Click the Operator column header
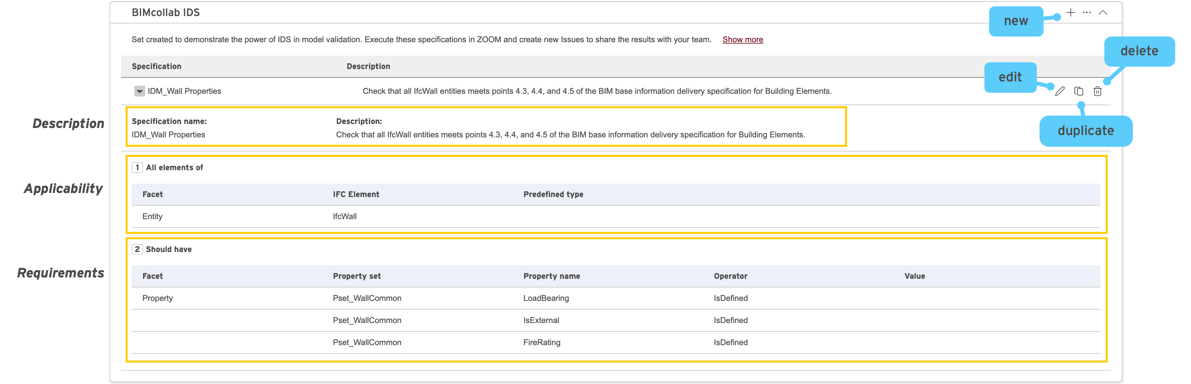The width and height of the screenshot is (1191, 384). click(x=731, y=276)
